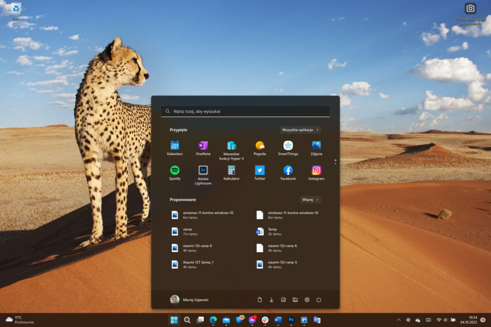Open Task View on the taskbar
Screen dimensions: 491x327
pyautogui.click(x=200, y=320)
